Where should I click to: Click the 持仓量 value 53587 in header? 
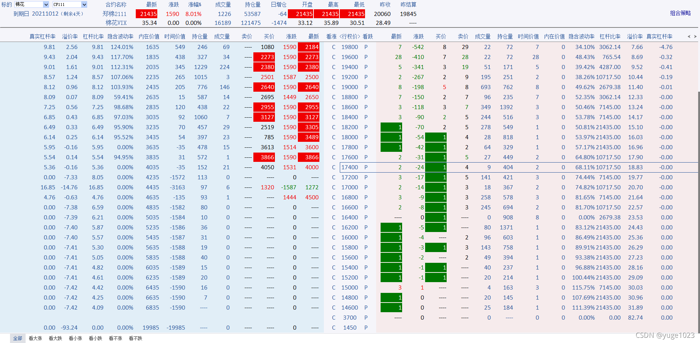(x=252, y=14)
